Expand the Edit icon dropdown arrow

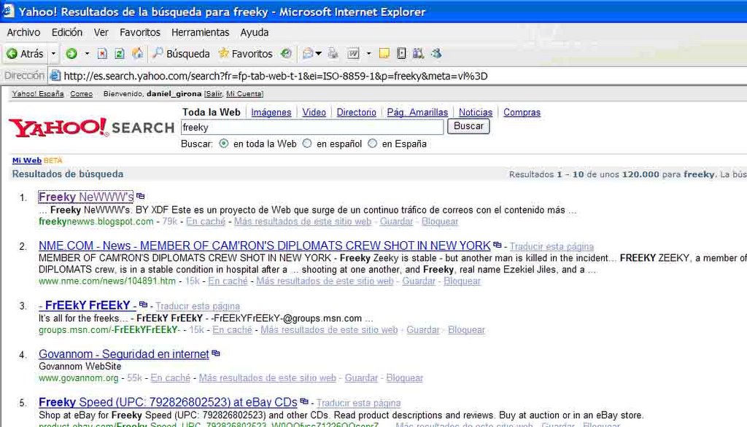tap(368, 54)
